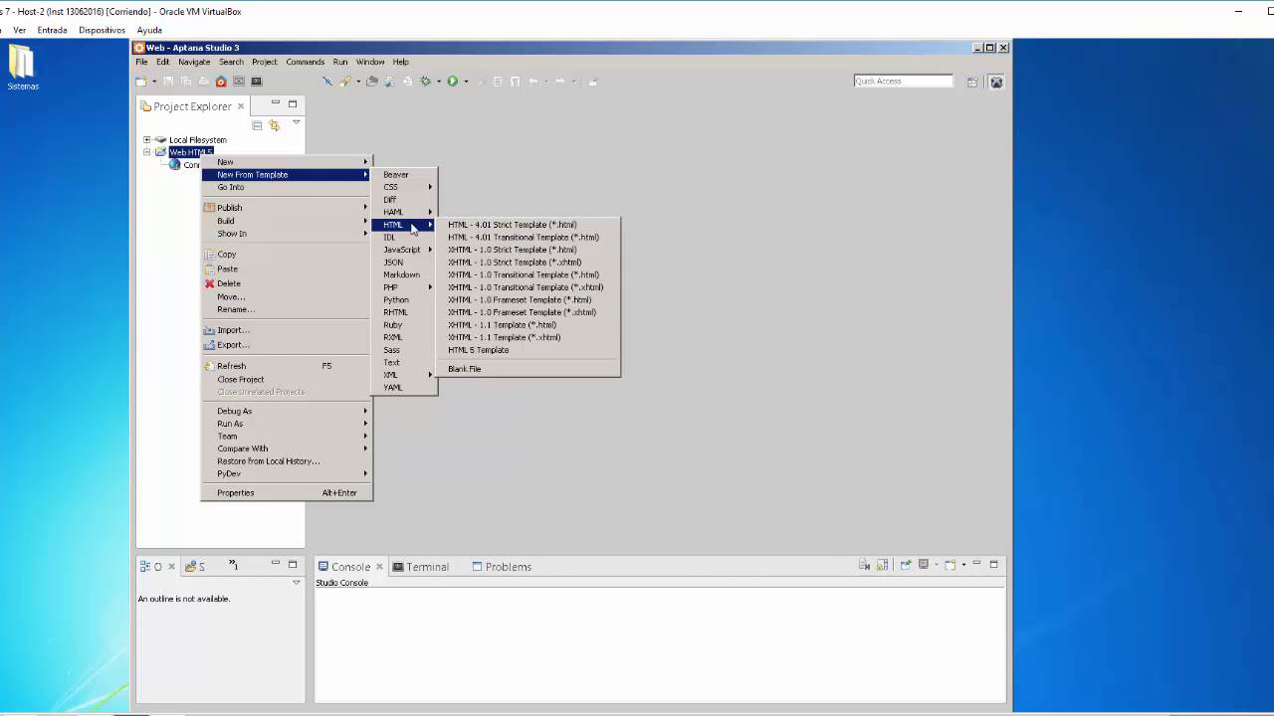Open the File menu
The image size is (1274, 716).
pyautogui.click(x=141, y=62)
